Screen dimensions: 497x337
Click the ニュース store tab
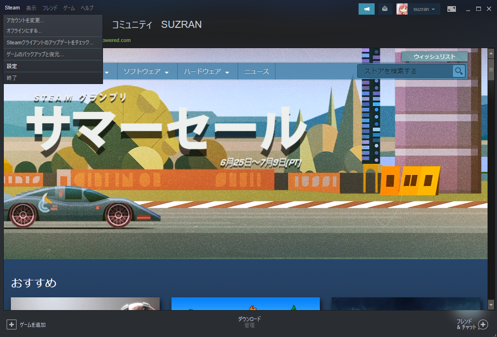click(257, 71)
